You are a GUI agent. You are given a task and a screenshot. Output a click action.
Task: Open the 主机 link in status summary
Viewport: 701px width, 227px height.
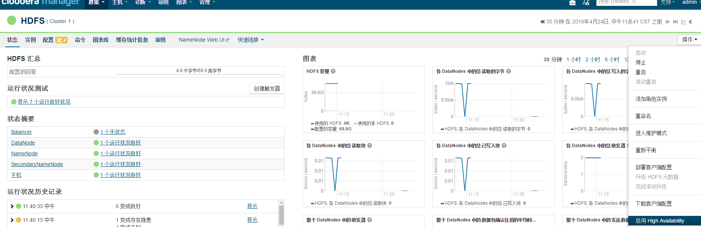pyautogui.click(x=16, y=175)
